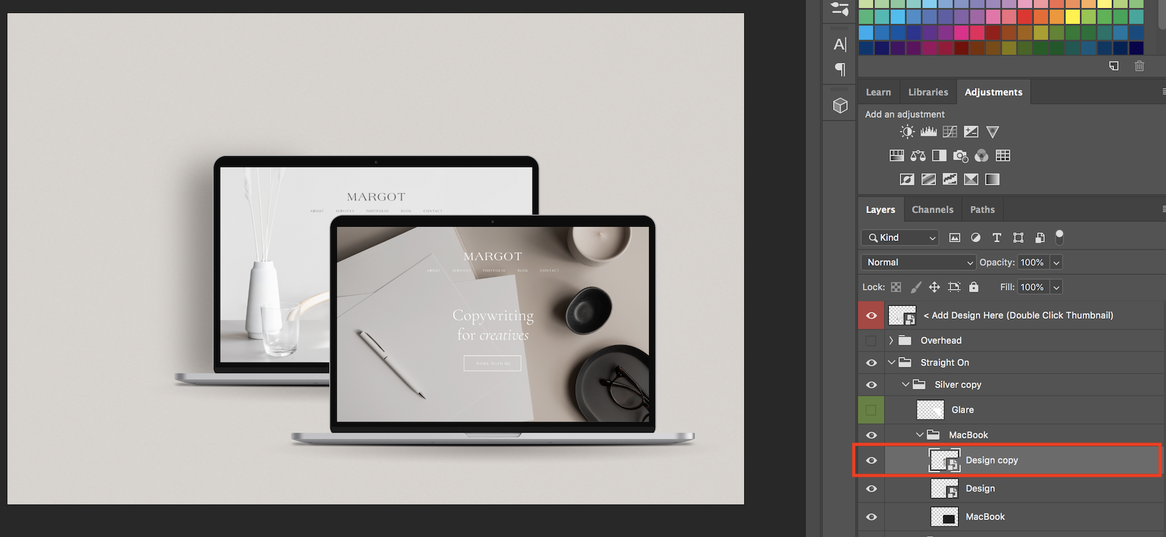Add a Curves adjustment layer
Screen dimensions: 1166x537
click(x=950, y=132)
